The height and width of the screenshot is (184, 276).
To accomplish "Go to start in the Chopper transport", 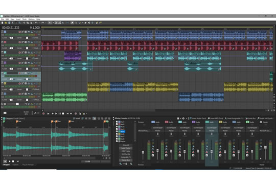I will (17, 162).
